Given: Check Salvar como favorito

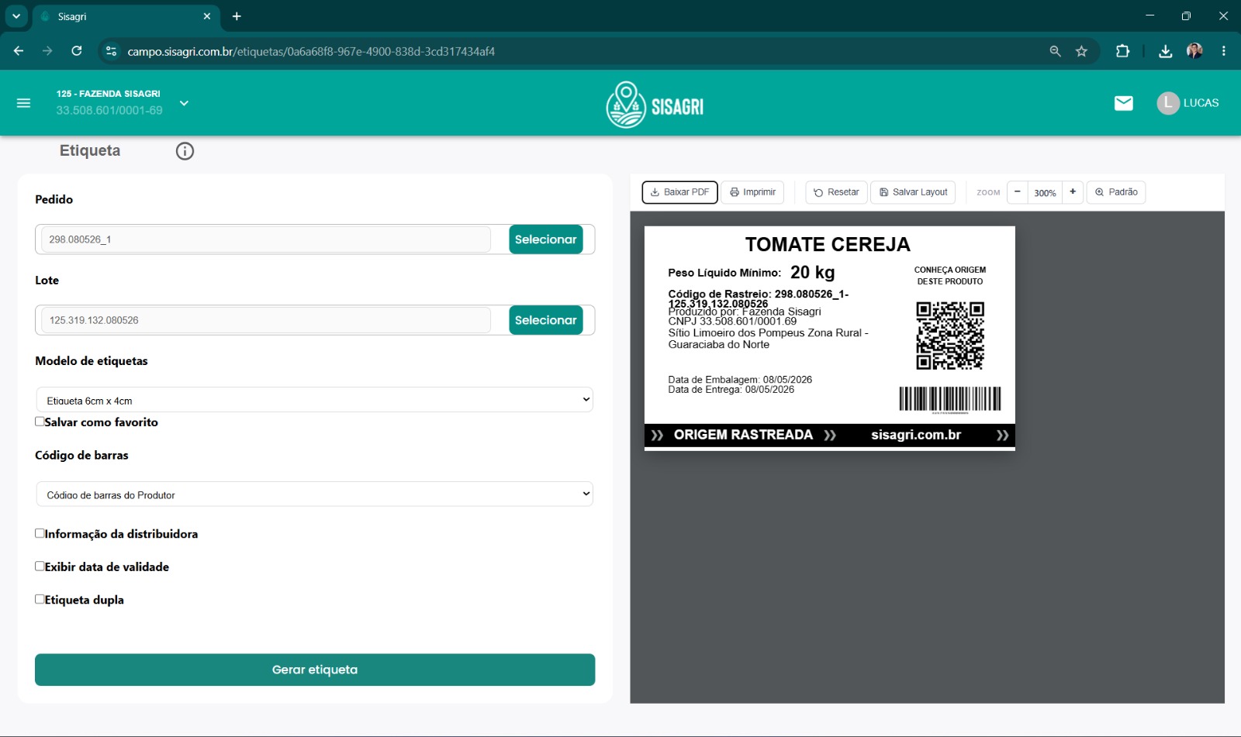Looking at the screenshot, I should click(x=40, y=422).
